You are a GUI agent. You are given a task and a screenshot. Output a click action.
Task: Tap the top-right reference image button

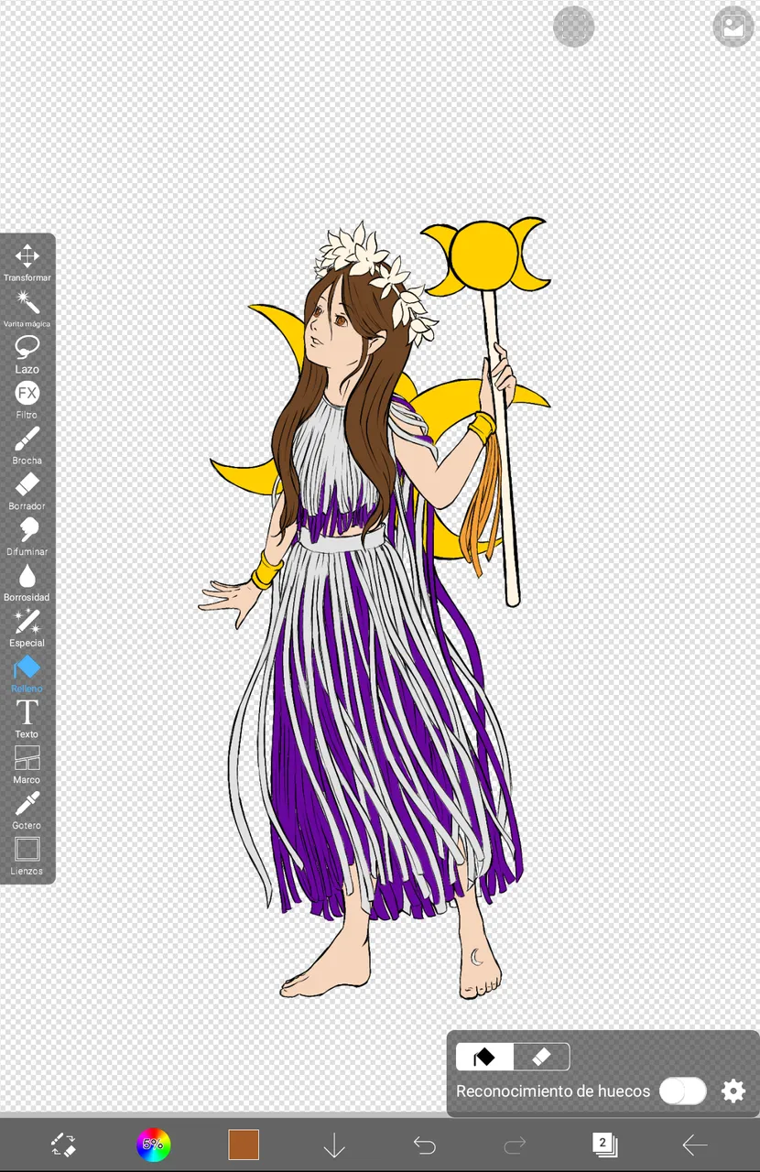click(x=733, y=27)
